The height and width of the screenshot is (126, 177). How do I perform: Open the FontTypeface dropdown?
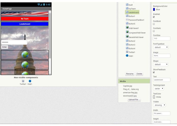pyautogui.click(x=161, y=47)
